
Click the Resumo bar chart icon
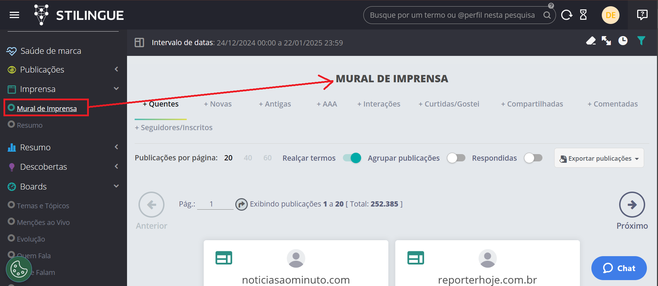point(12,148)
